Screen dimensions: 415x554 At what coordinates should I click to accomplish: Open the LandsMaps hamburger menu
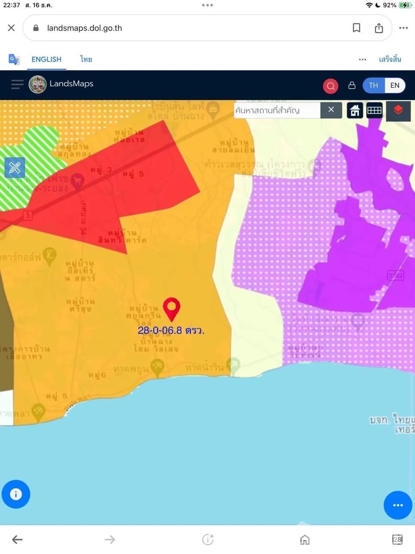pyautogui.click(x=17, y=84)
